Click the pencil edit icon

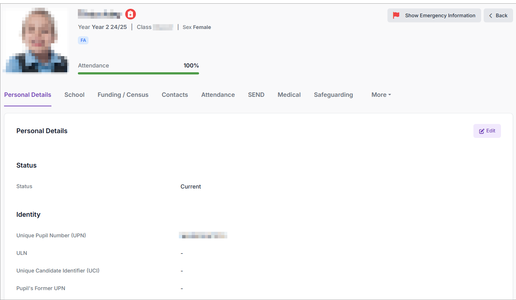click(x=481, y=131)
